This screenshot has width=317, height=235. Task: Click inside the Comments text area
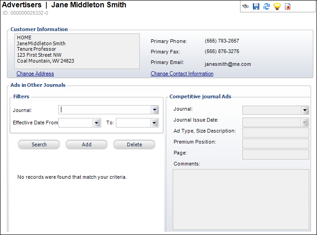[240, 199]
